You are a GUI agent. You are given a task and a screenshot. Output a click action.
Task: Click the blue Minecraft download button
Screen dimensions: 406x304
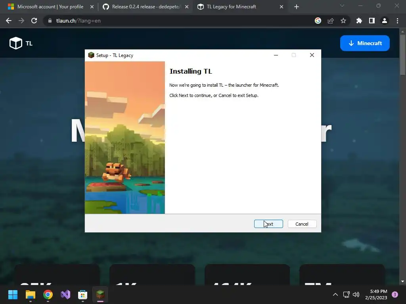pos(365,43)
